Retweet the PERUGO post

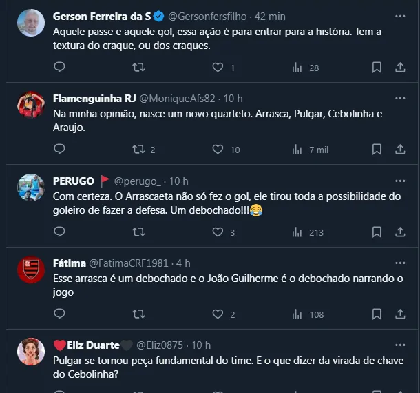coord(138,232)
